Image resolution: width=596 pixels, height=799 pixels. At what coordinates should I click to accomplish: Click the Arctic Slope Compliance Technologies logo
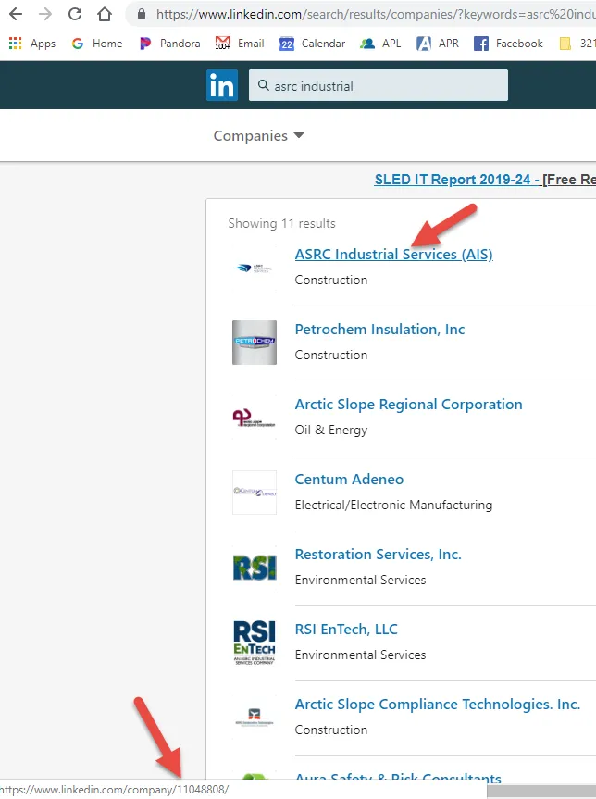pos(255,717)
